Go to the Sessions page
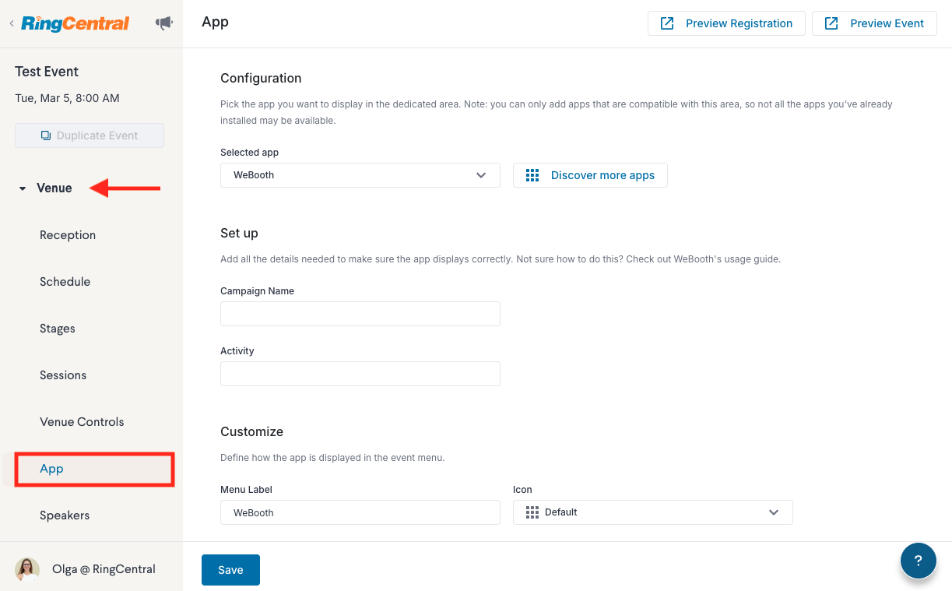The height and width of the screenshot is (591, 952). (63, 375)
